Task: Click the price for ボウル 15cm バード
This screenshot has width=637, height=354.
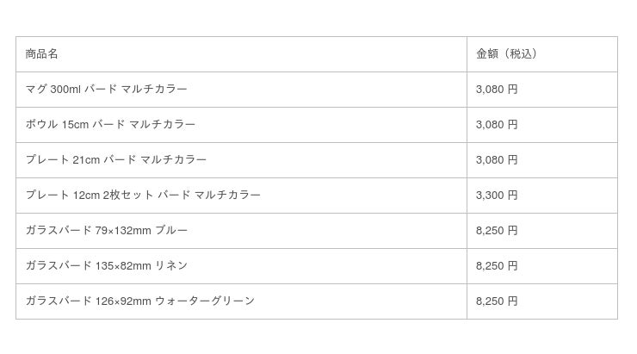Action: (497, 125)
